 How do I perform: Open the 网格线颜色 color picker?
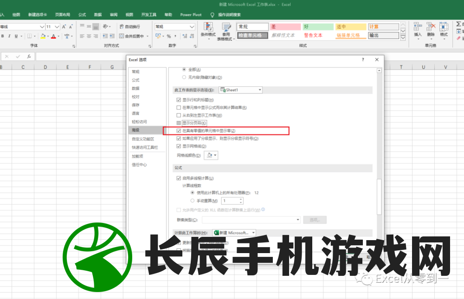point(211,156)
